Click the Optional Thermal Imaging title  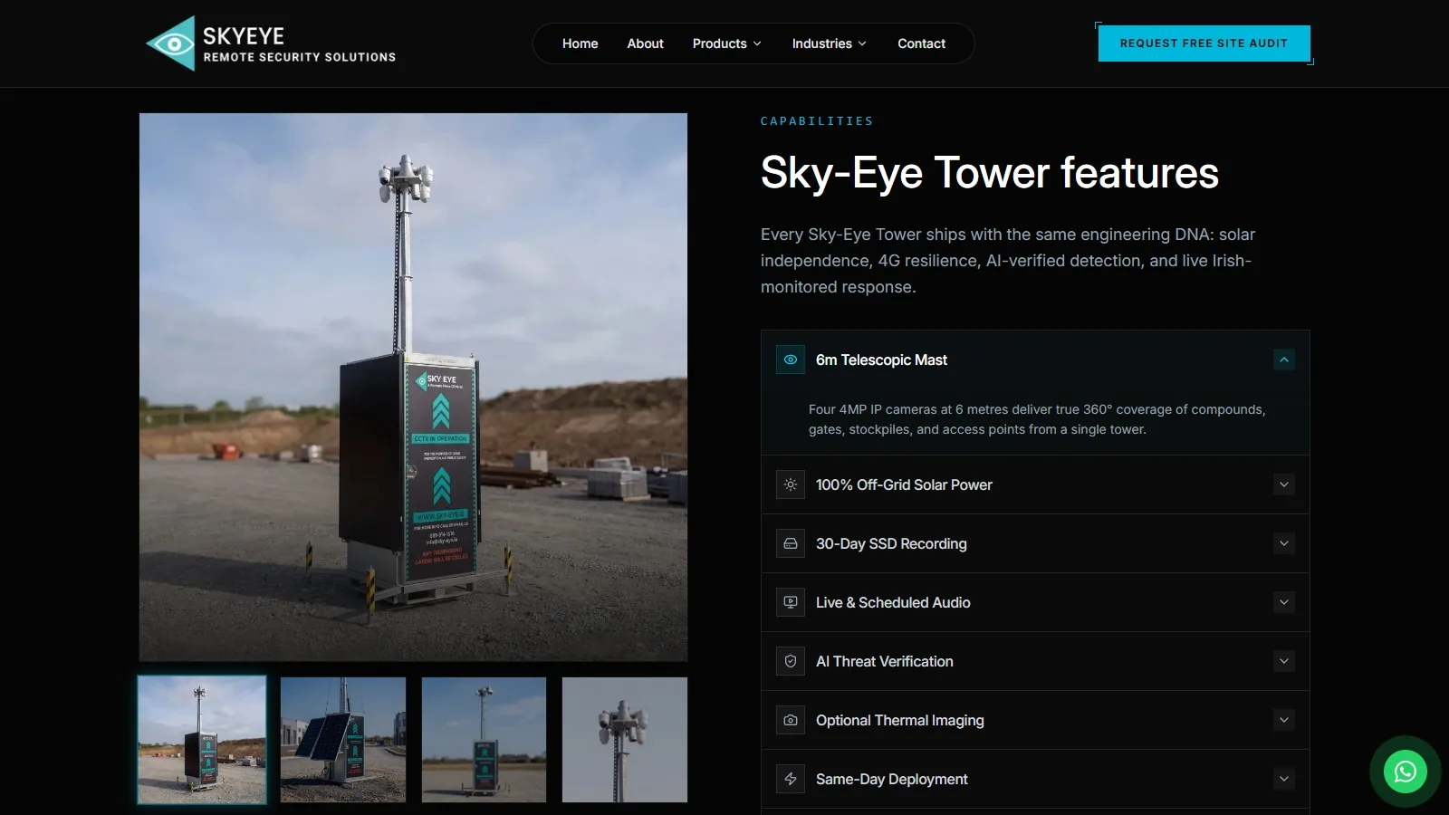tap(899, 720)
